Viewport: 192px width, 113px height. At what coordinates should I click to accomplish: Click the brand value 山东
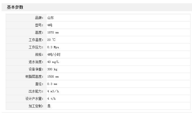click(x=51, y=18)
